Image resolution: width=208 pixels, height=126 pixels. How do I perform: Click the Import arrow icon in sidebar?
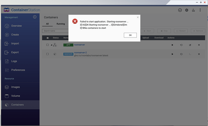tap(7, 44)
